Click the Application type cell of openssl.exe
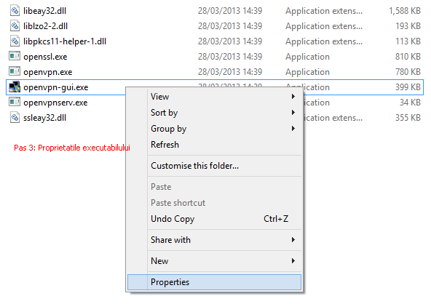This screenshot has height=304, width=431. pyautogui.click(x=307, y=57)
